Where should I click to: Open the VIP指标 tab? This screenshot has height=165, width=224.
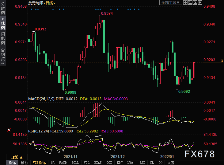[x=39, y=163]
